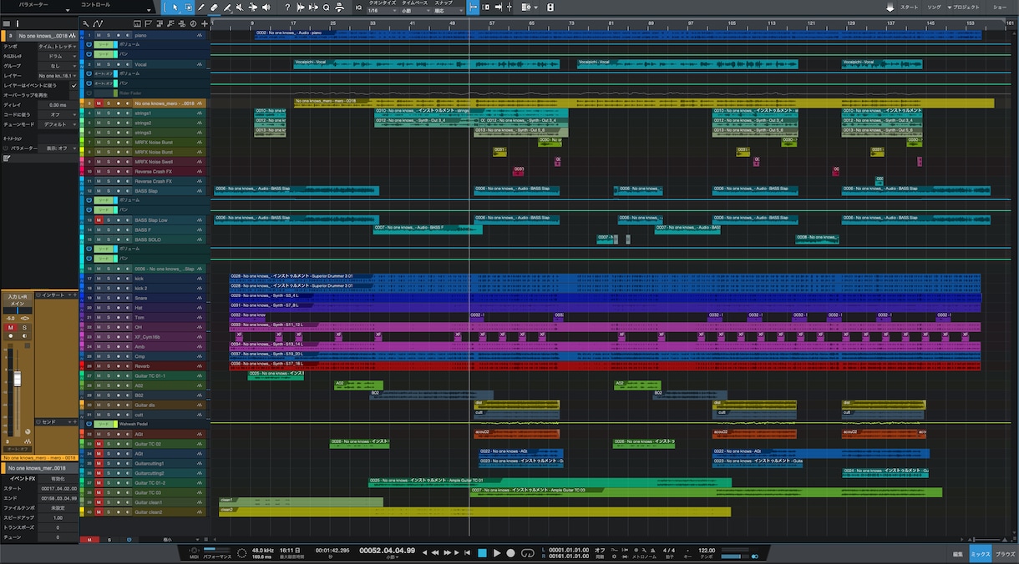The height and width of the screenshot is (564, 1019).
Task: Mute the piano track
Action: 99,35
